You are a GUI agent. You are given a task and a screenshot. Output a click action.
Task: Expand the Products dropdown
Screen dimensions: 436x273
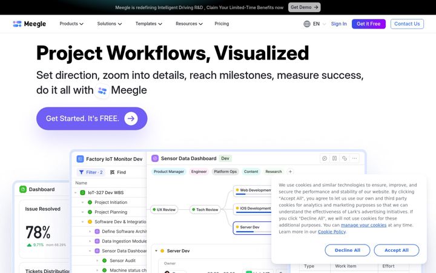(x=71, y=24)
